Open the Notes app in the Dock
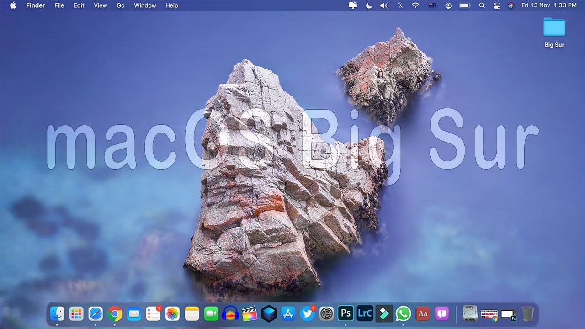Viewport: 585px width, 329px height. point(192,313)
